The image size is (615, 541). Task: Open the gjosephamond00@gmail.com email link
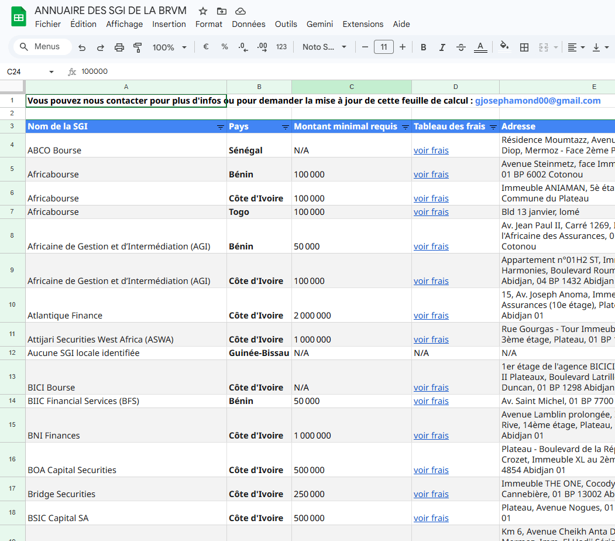(x=538, y=101)
